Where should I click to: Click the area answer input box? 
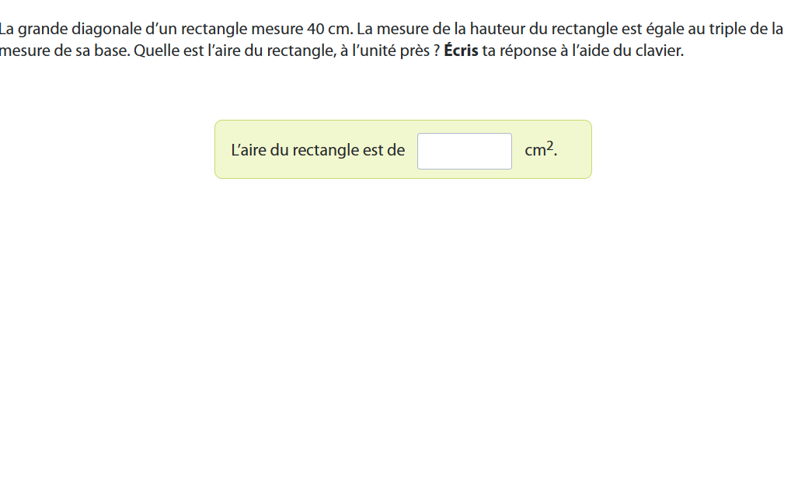click(464, 151)
